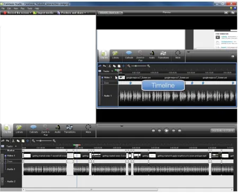Click the Play button in the preview controls

click(166, 130)
